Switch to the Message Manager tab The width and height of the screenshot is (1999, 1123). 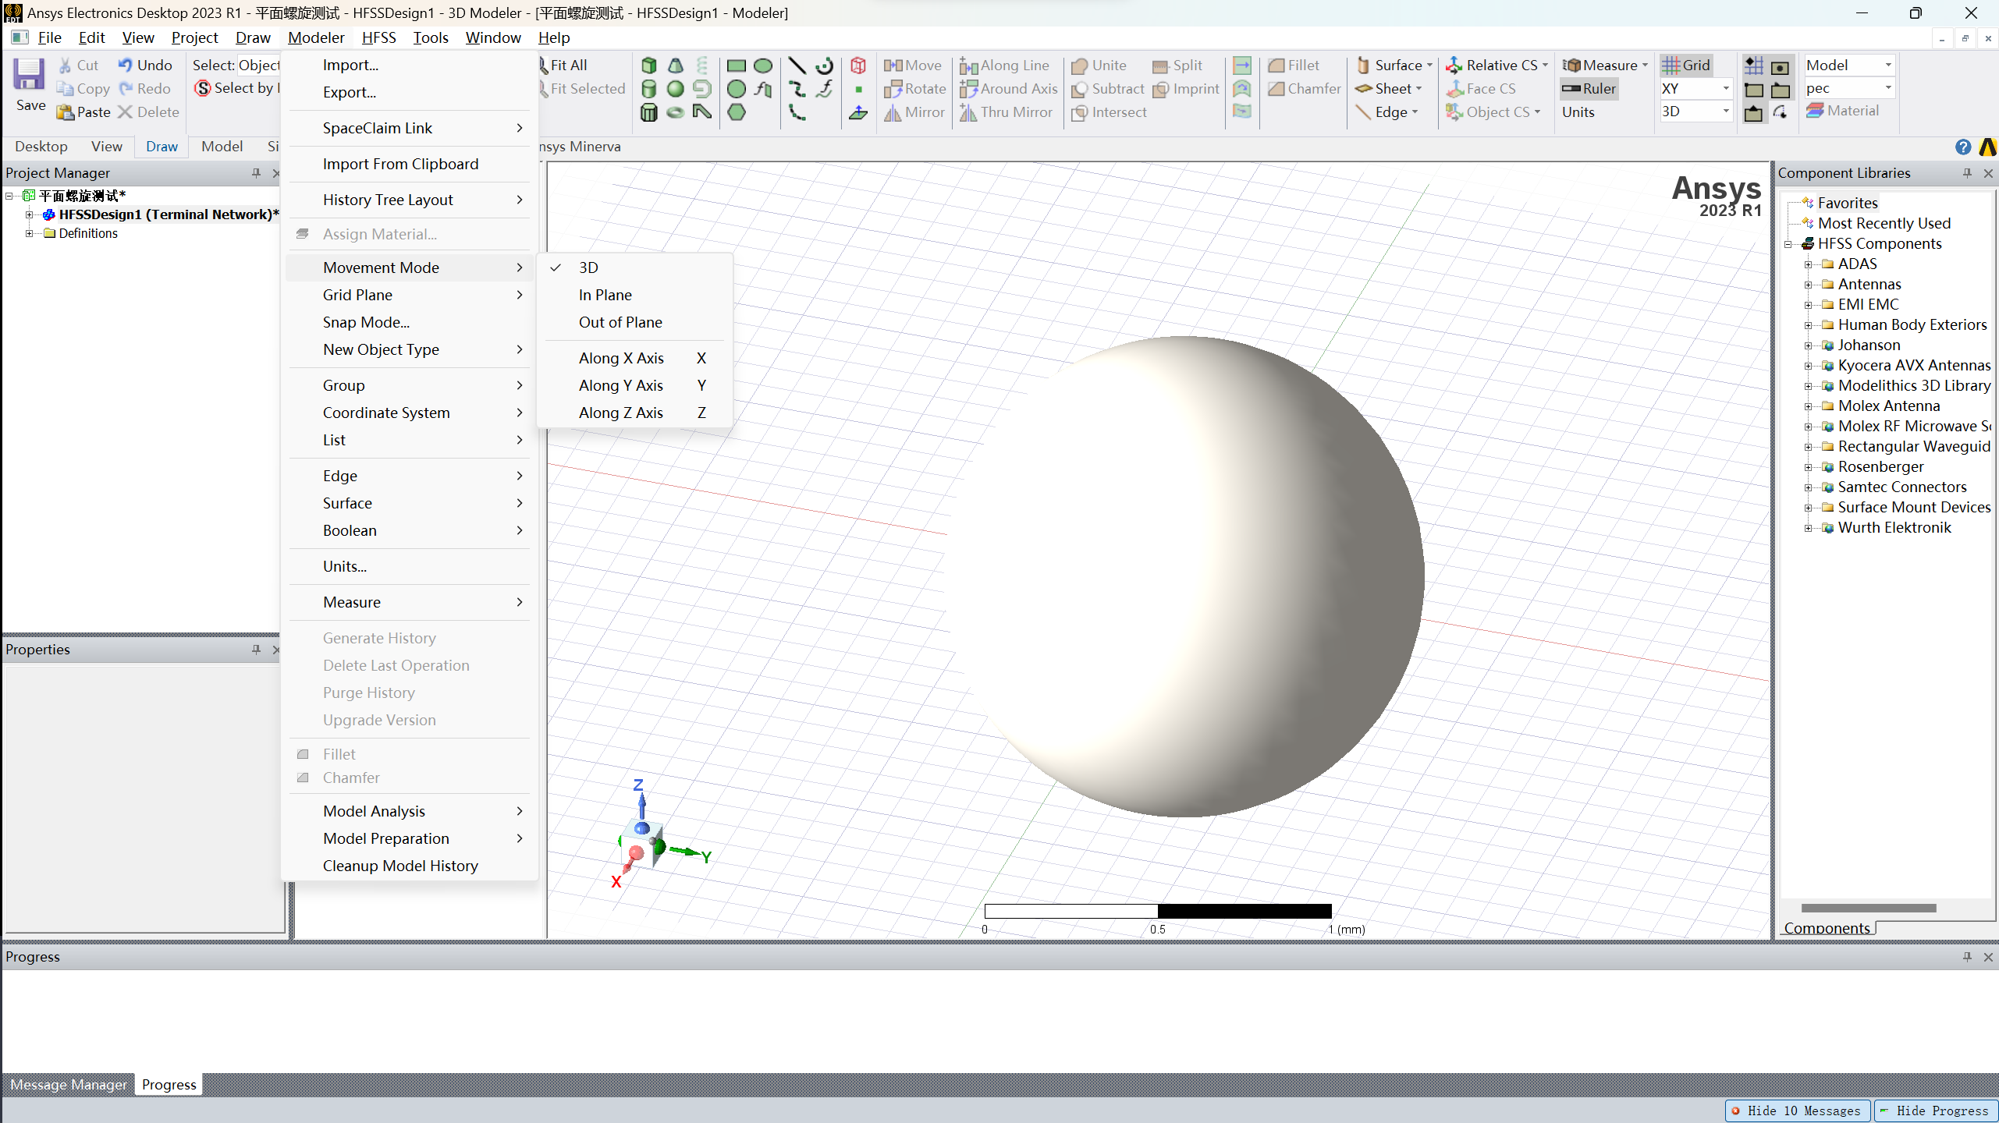(x=69, y=1085)
